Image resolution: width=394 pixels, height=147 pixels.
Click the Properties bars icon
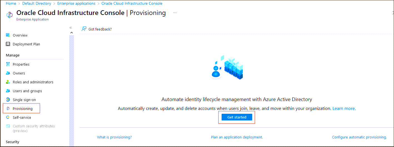[x=8, y=64]
